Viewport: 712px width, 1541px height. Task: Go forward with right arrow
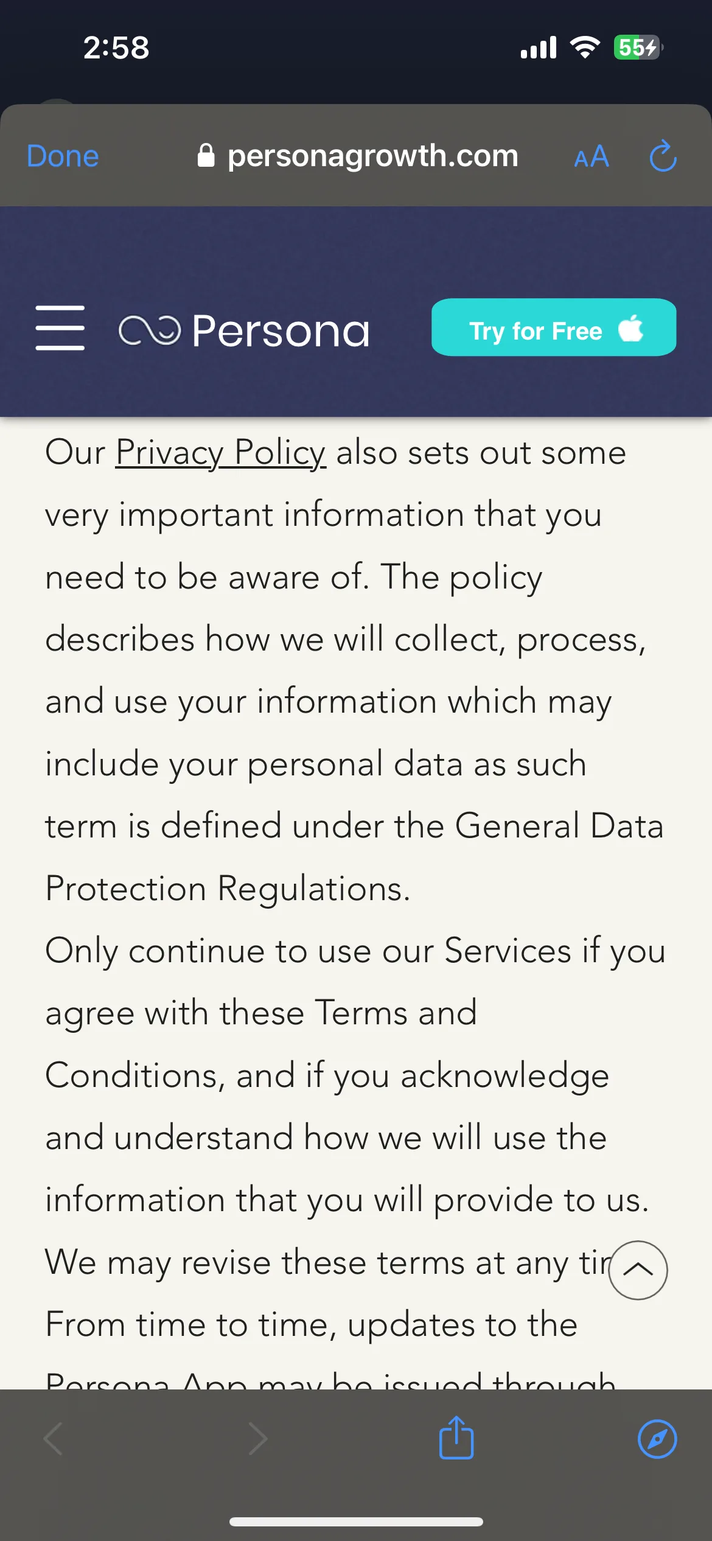[x=258, y=1439]
